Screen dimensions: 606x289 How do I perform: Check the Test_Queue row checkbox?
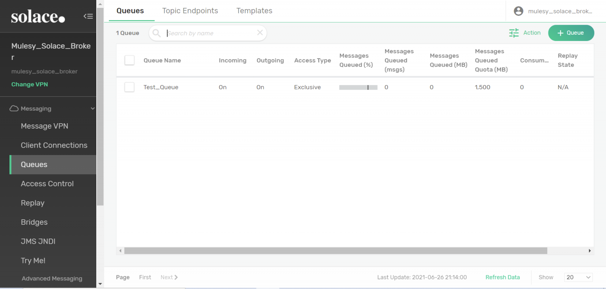129,87
